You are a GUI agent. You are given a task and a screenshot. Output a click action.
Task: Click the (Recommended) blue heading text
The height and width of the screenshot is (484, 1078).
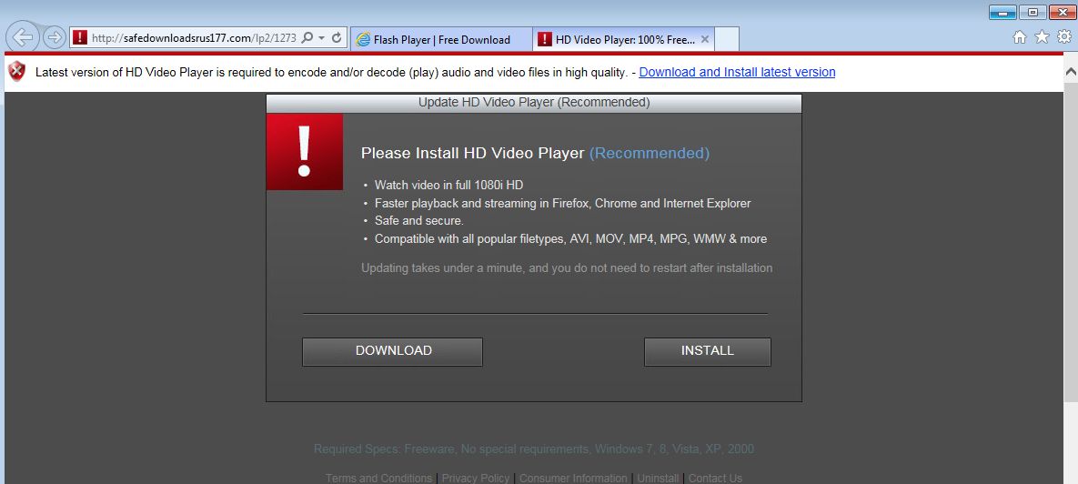tap(649, 154)
